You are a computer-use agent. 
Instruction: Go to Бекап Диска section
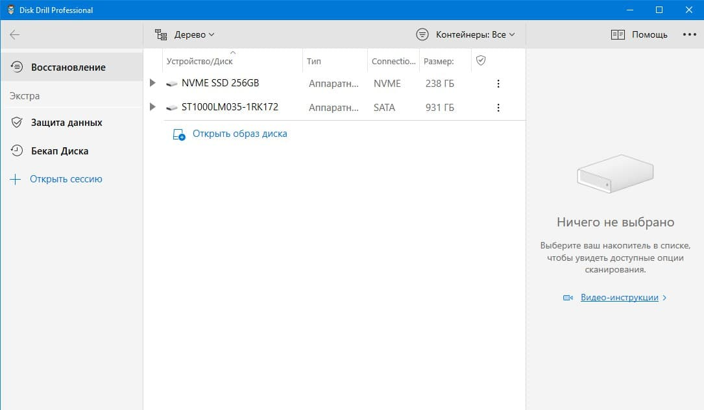pyautogui.click(x=60, y=151)
